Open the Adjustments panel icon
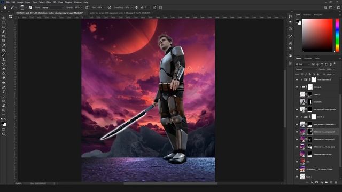The image size is (342, 192). (290, 55)
